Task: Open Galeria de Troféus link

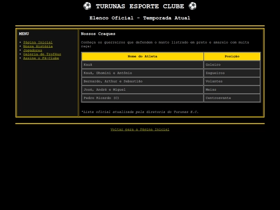Action: [x=42, y=54]
